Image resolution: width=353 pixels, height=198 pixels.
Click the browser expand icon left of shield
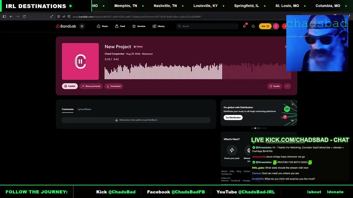[x=52, y=16]
